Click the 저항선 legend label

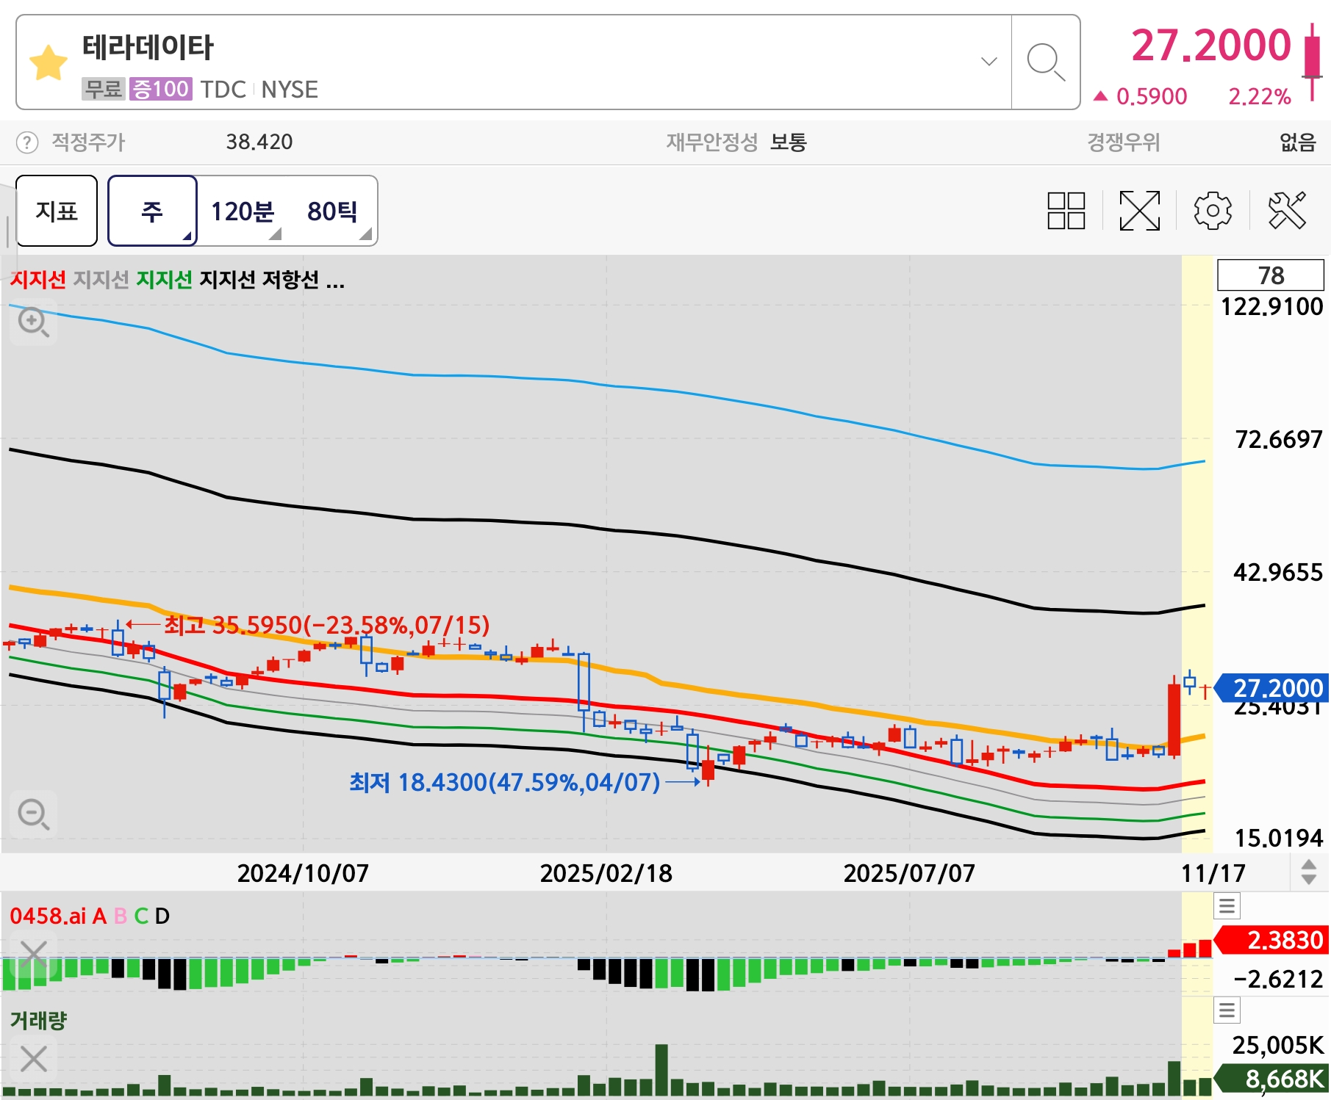290,280
